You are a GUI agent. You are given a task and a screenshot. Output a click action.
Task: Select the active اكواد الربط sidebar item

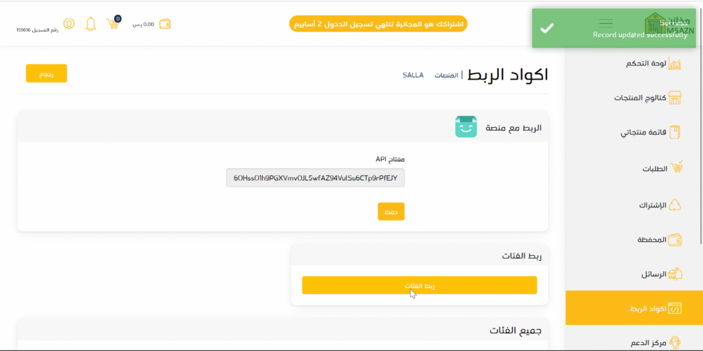(x=634, y=308)
